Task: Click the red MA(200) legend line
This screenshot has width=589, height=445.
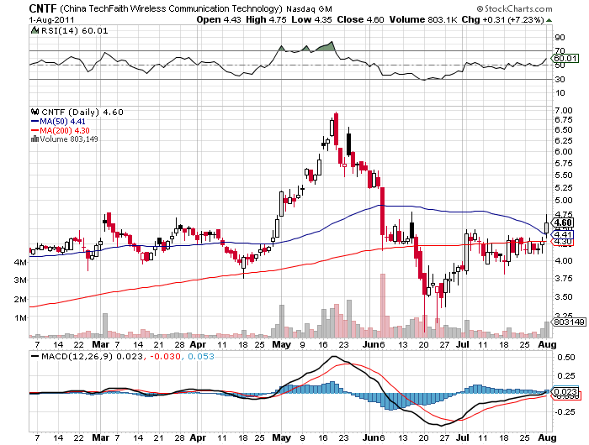Action: (x=35, y=130)
